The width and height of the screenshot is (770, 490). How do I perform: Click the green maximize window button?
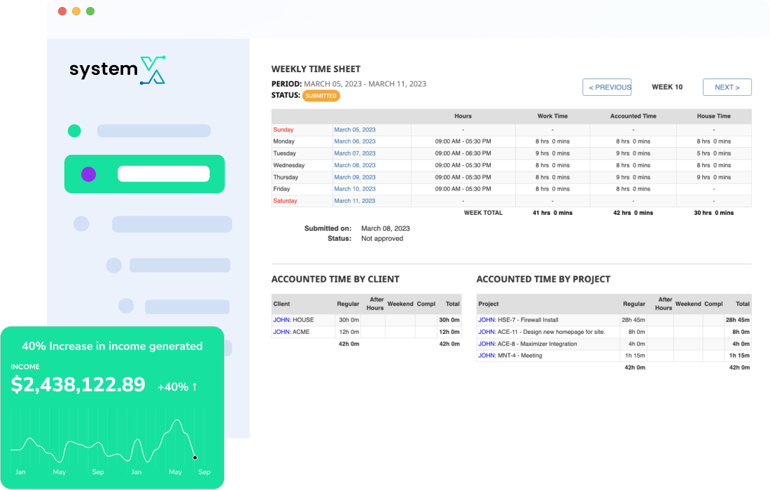90,11
